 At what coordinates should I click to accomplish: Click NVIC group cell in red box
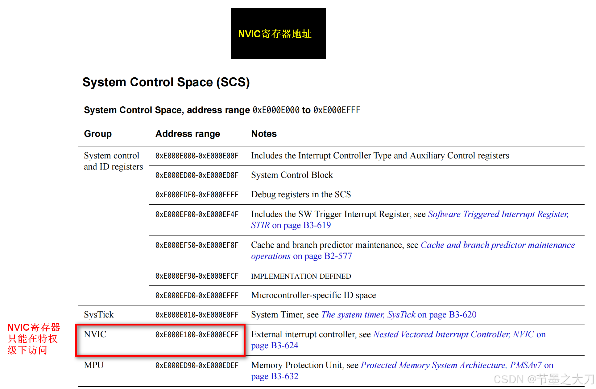(95, 334)
